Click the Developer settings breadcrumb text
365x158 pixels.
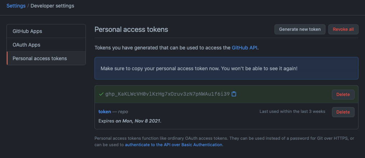click(x=52, y=6)
